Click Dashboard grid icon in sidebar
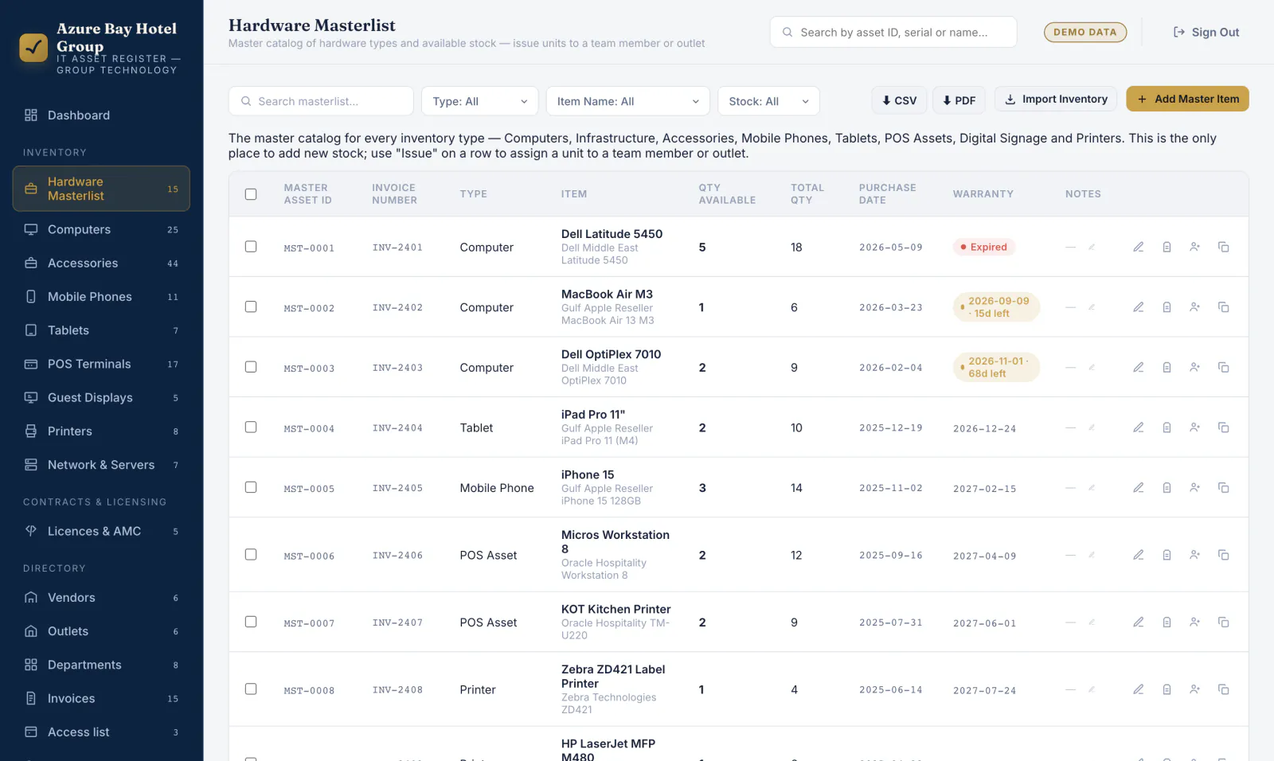1274x761 pixels. click(31, 115)
